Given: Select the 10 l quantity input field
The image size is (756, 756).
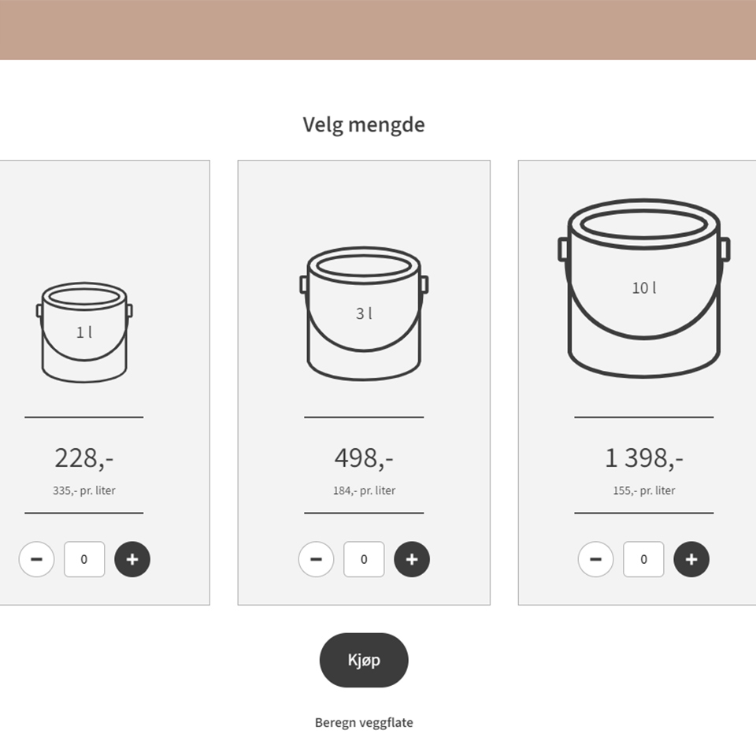Looking at the screenshot, I should click(643, 560).
